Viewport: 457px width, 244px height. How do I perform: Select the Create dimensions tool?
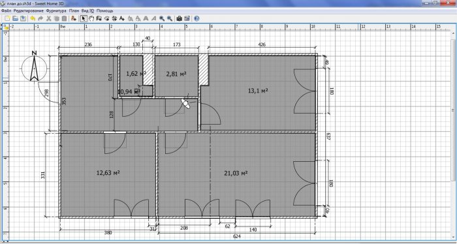[x=114, y=18]
